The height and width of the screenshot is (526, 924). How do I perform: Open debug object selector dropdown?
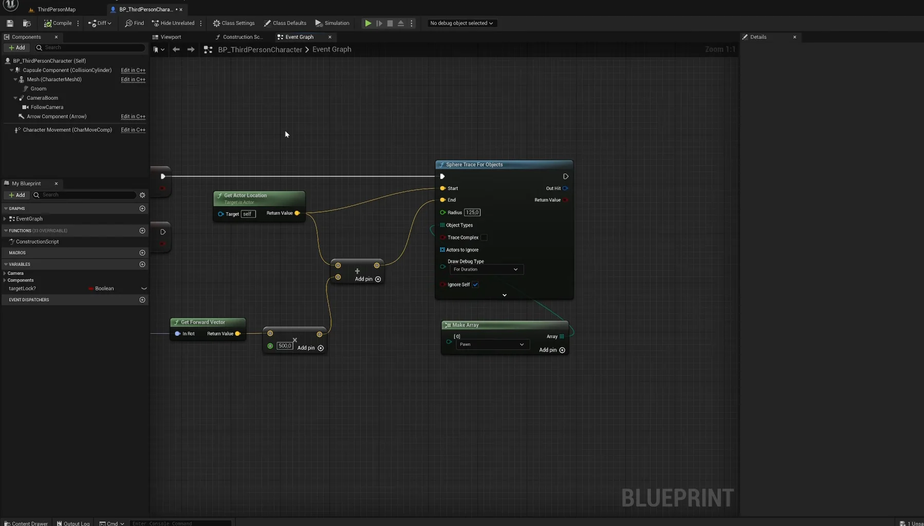click(x=461, y=23)
